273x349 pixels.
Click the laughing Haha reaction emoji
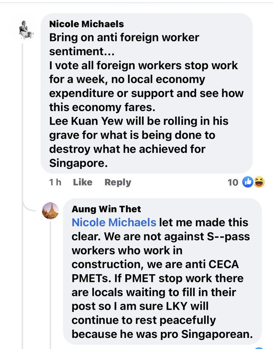coord(259,182)
